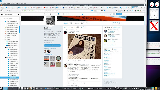
Task: Open the list-all-tabs dropdown arrow
Action: [144, 8]
